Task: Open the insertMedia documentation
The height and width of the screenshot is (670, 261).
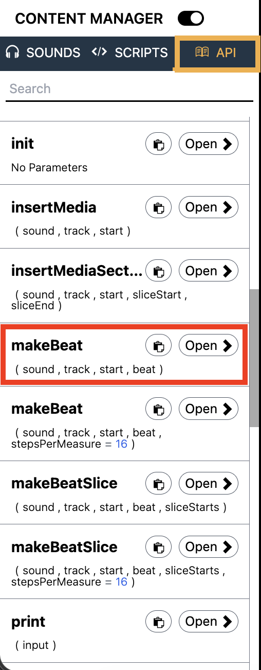Action: pyautogui.click(x=209, y=207)
